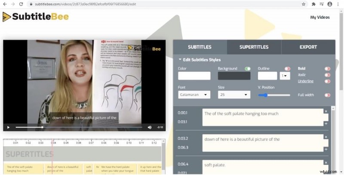The width and height of the screenshot is (344, 175).
Task: Click start time 0:03.2
Action: [183, 138]
